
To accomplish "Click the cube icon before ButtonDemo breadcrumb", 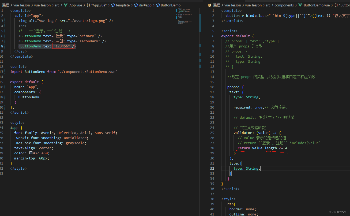I will (158, 5).
